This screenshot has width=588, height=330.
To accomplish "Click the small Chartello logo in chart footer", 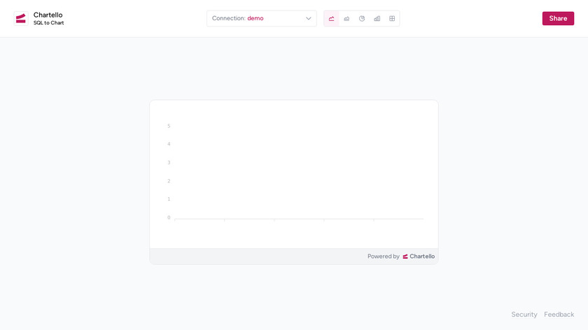I will (405, 257).
